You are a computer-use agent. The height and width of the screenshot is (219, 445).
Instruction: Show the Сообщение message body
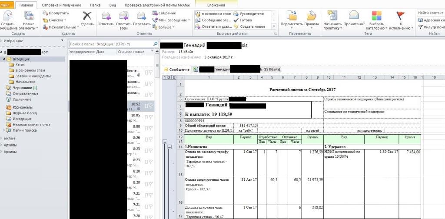[x=176, y=70]
